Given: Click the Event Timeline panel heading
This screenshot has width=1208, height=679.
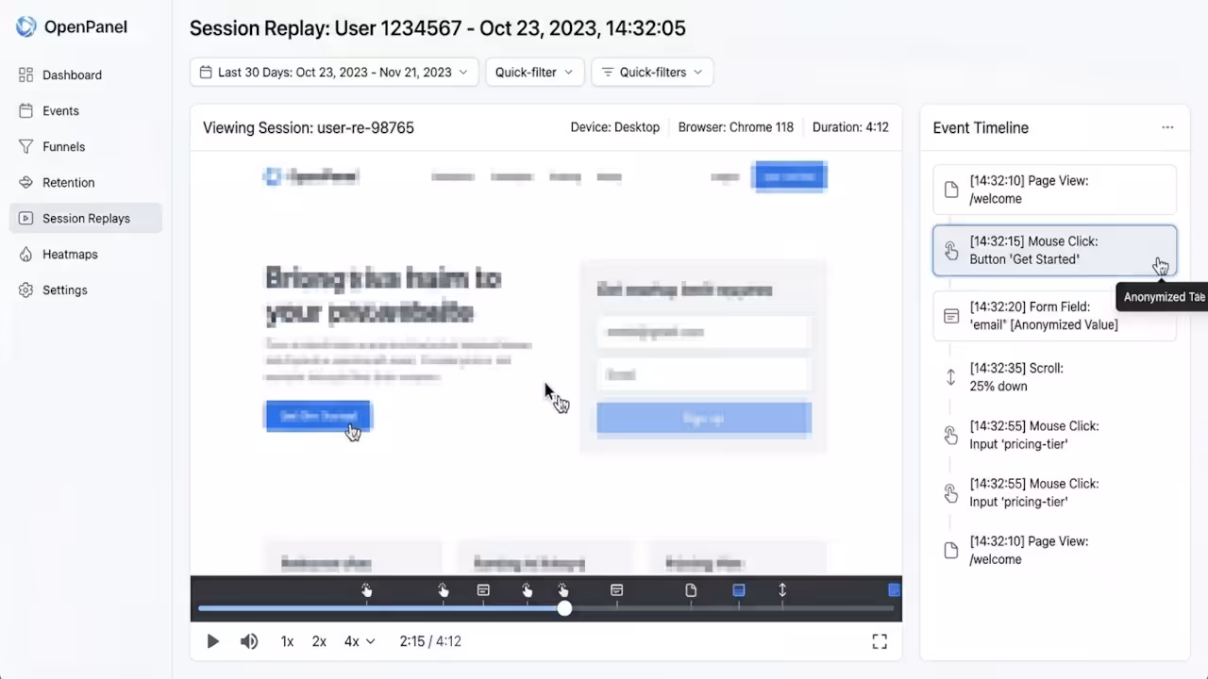Looking at the screenshot, I should (x=981, y=127).
